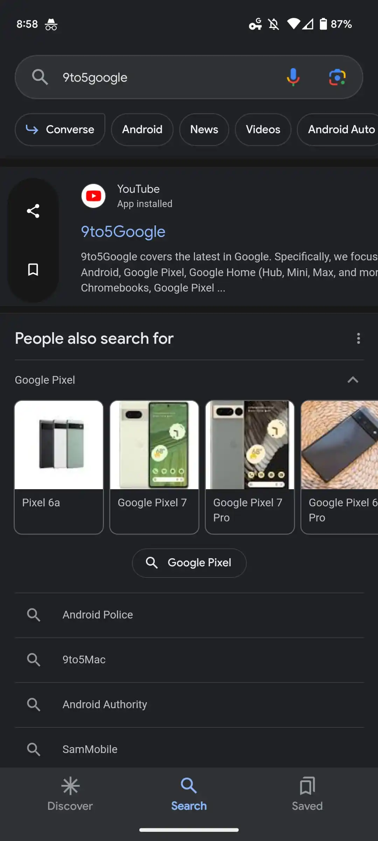378x841 pixels.
Task: Tap the Google Pixel search button
Action: 189,562
